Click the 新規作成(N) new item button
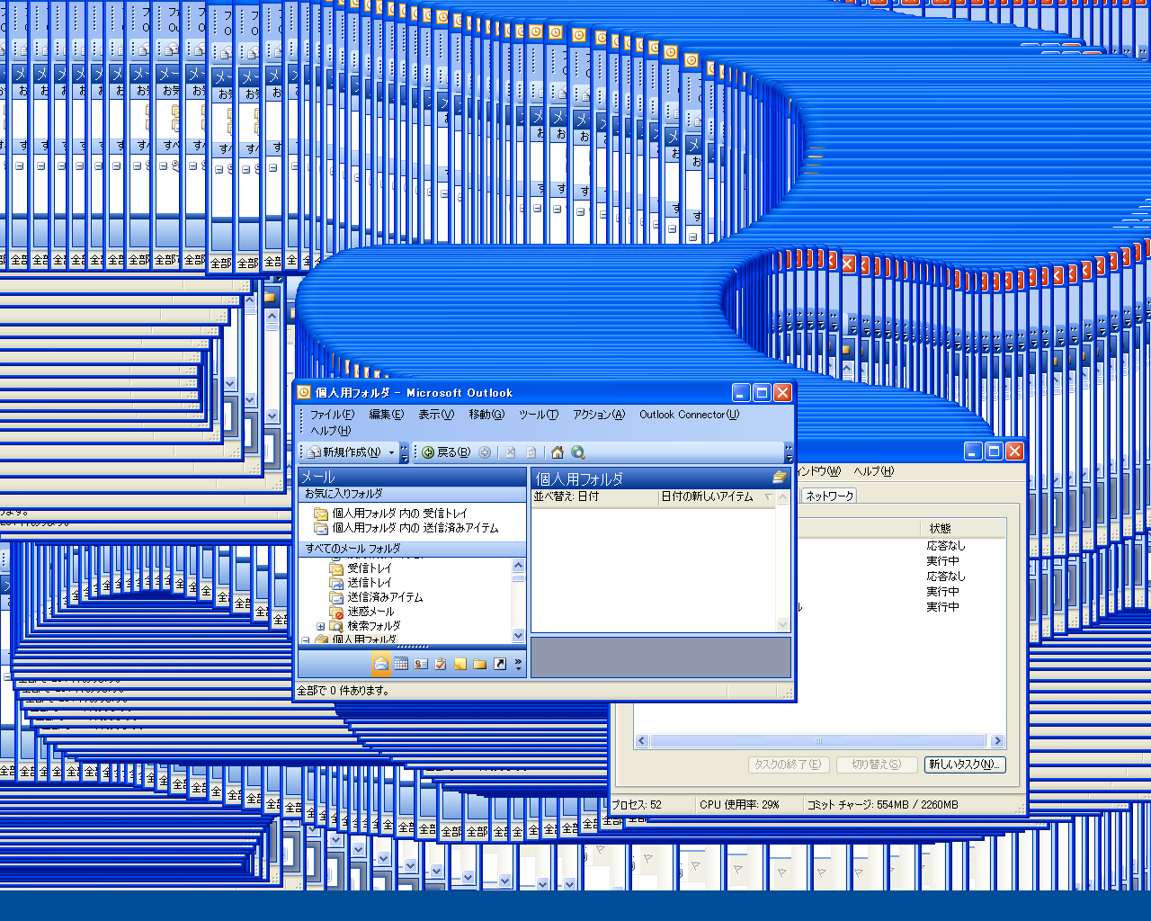 (345, 452)
